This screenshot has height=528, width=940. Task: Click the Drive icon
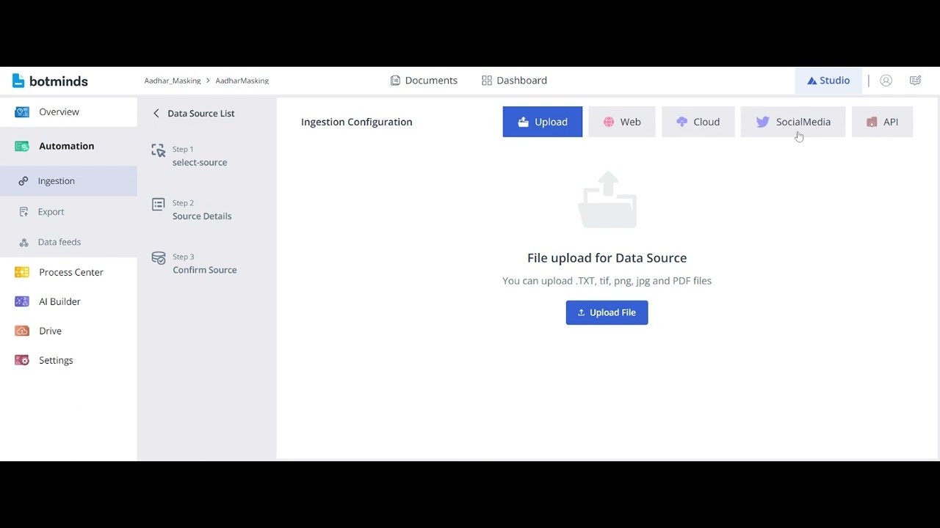click(22, 331)
